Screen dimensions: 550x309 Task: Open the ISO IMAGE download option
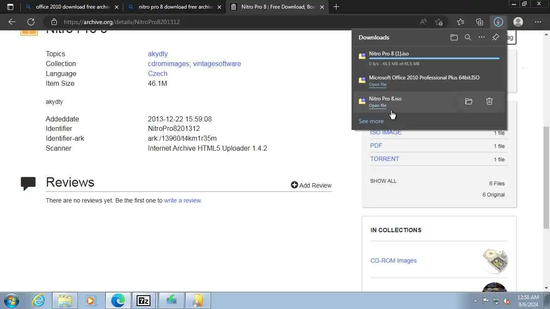[386, 132]
